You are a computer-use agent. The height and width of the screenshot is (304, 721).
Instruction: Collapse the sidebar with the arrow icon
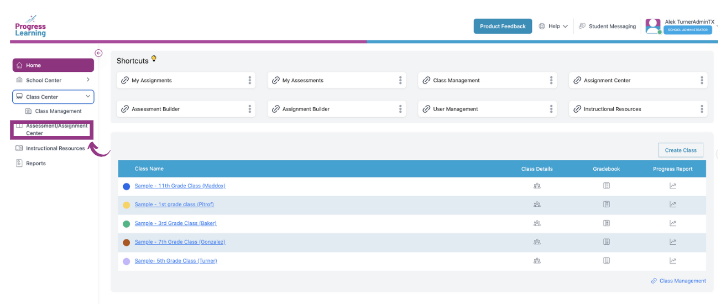98,53
